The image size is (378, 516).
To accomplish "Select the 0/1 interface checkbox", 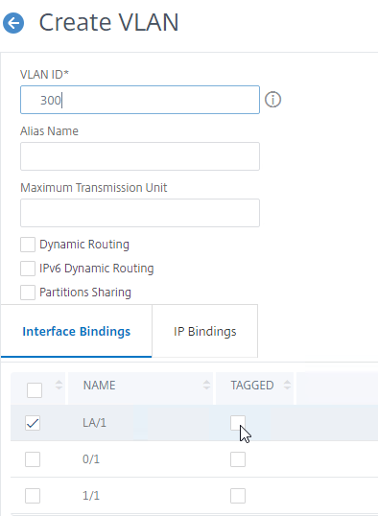I will pyautogui.click(x=33, y=459).
